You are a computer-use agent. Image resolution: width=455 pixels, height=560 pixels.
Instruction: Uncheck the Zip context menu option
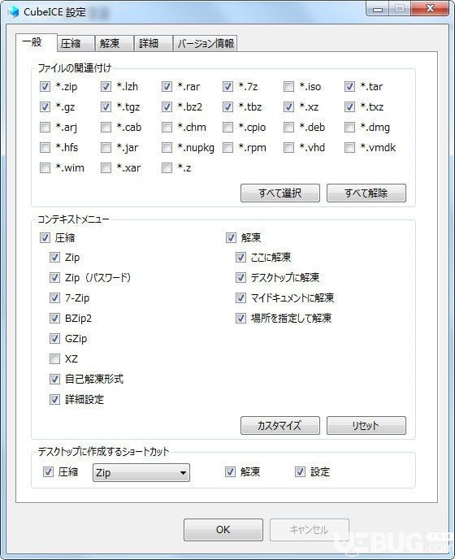tap(54, 258)
